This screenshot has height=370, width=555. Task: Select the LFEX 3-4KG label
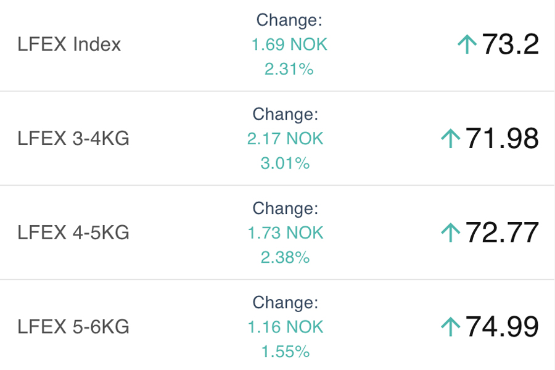click(x=73, y=138)
